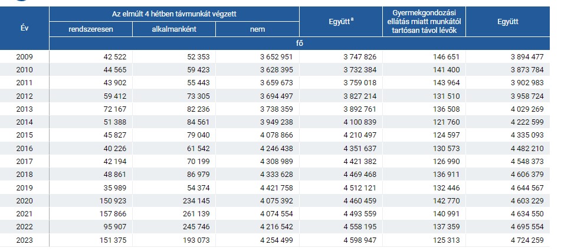This screenshot has height=251, width=561.
Task: Click the 2023 year row label
Action: [x=24, y=240]
